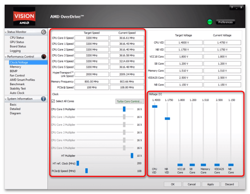This screenshot has height=194, width=250.
Task: Click the CPU Core 0 Multiplier slider handle
Action: coord(124,109)
